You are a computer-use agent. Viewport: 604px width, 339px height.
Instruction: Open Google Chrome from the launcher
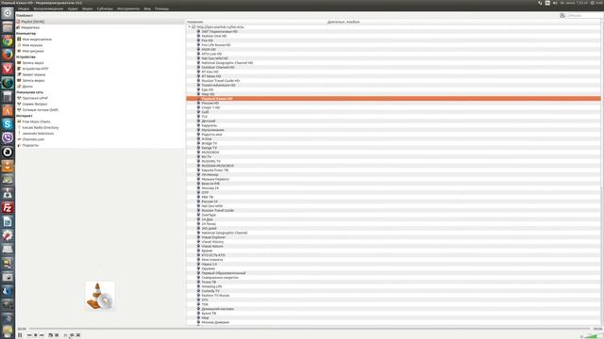(x=8, y=40)
